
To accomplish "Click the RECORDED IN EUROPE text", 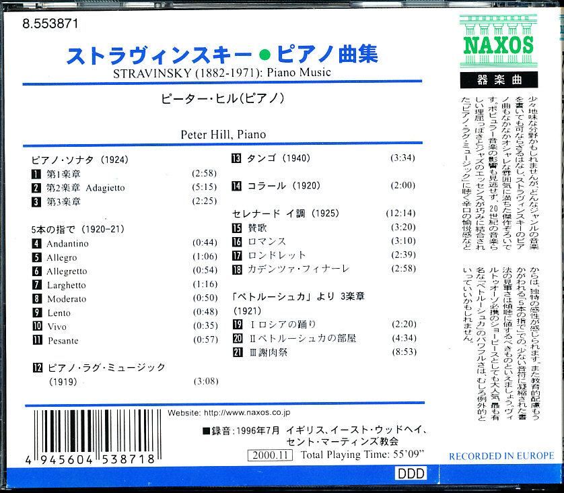I will coord(501,457).
